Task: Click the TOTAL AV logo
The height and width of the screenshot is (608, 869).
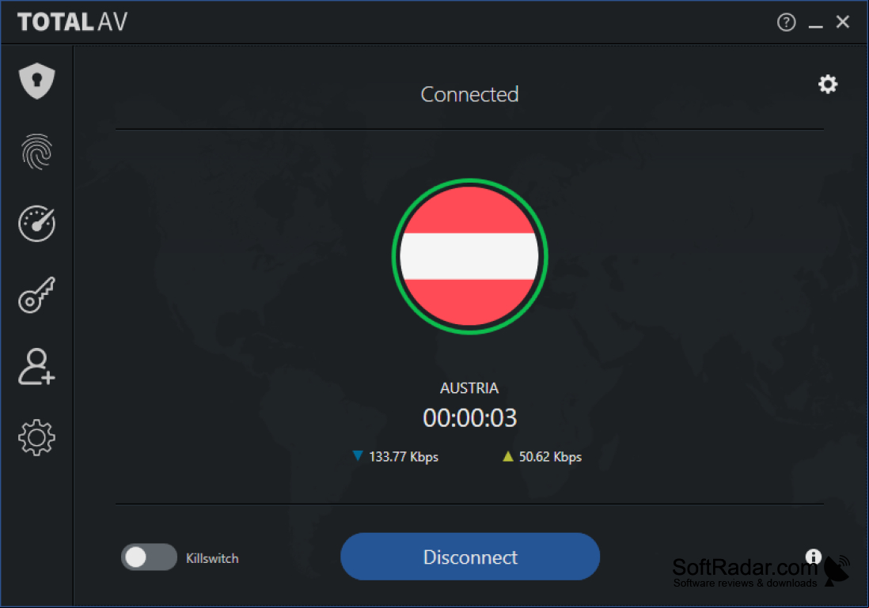Action: pyautogui.click(x=72, y=22)
